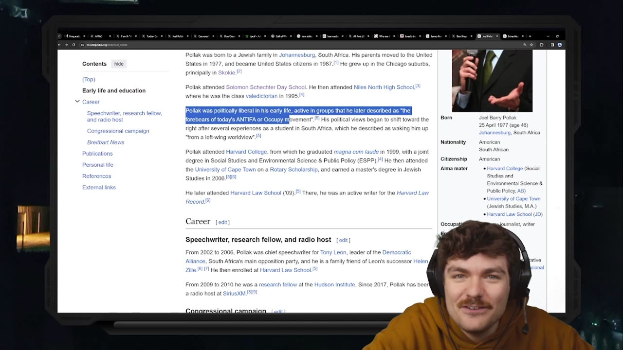Close the AIPAC tab
This screenshot has width=623, height=350.
pyautogui.click(x=110, y=36)
